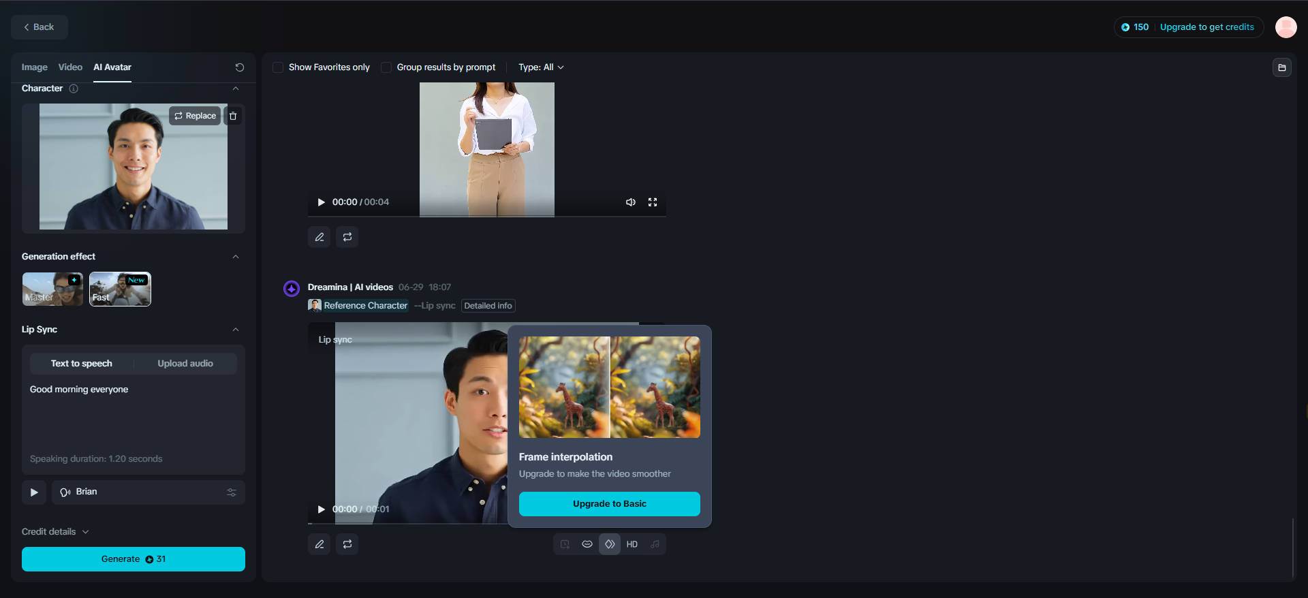This screenshot has height=598, width=1308.
Task: Expand Credit details
Action: (x=55, y=532)
